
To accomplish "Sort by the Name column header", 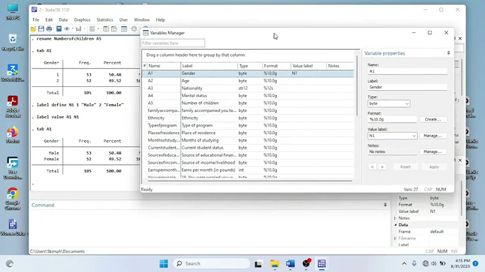I will coord(164,66).
